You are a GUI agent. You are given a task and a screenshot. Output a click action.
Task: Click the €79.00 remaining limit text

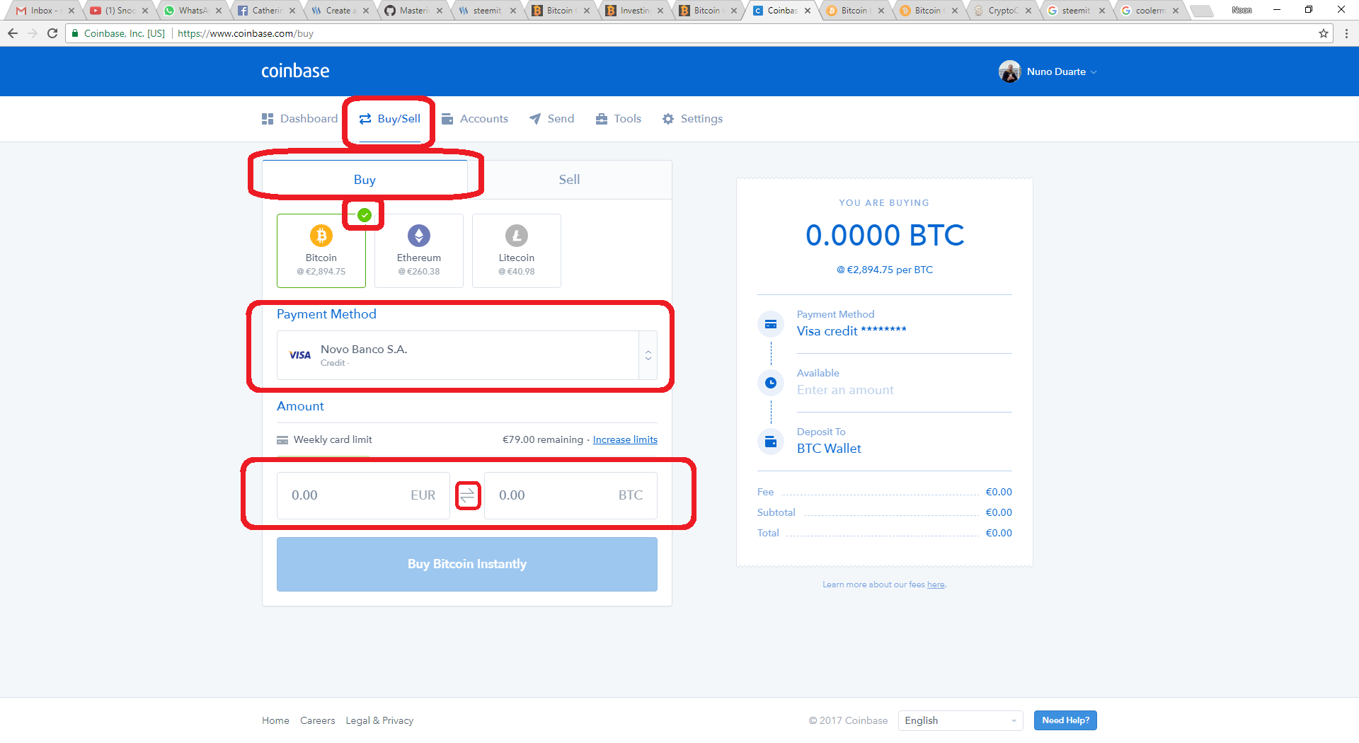click(543, 439)
